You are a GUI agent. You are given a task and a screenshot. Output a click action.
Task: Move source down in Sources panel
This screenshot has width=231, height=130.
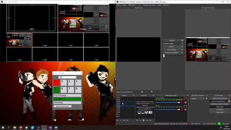point(150,120)
